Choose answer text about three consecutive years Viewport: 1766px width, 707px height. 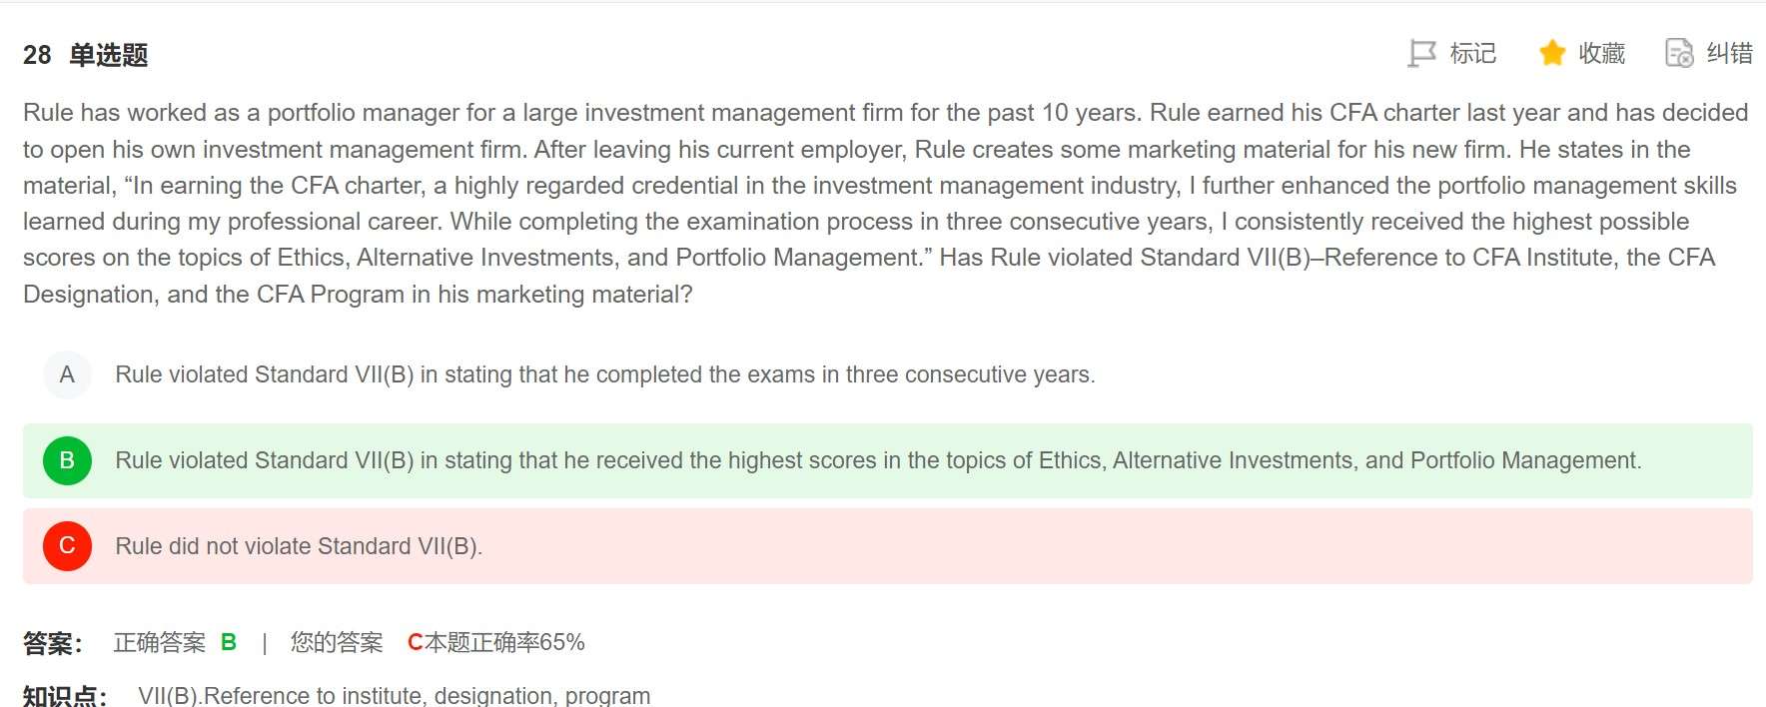[x=604, y=374]
